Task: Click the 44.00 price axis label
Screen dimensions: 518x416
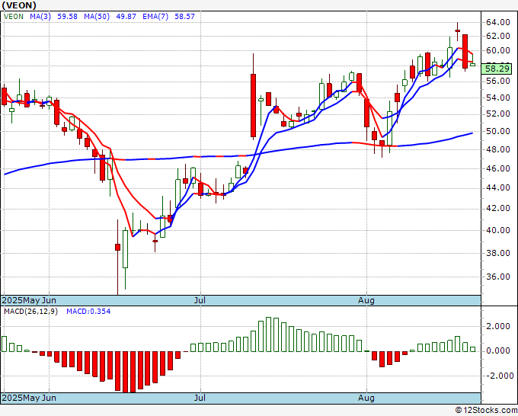Action: (x=498, y=187)
